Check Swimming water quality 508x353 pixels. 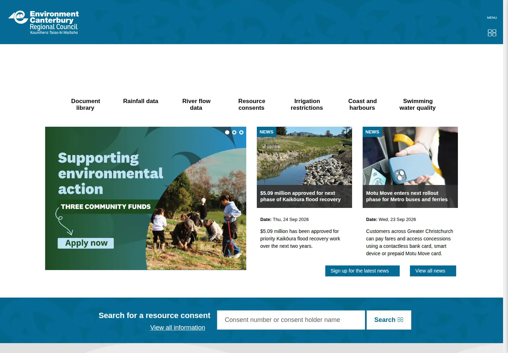[x=418, y=104]
